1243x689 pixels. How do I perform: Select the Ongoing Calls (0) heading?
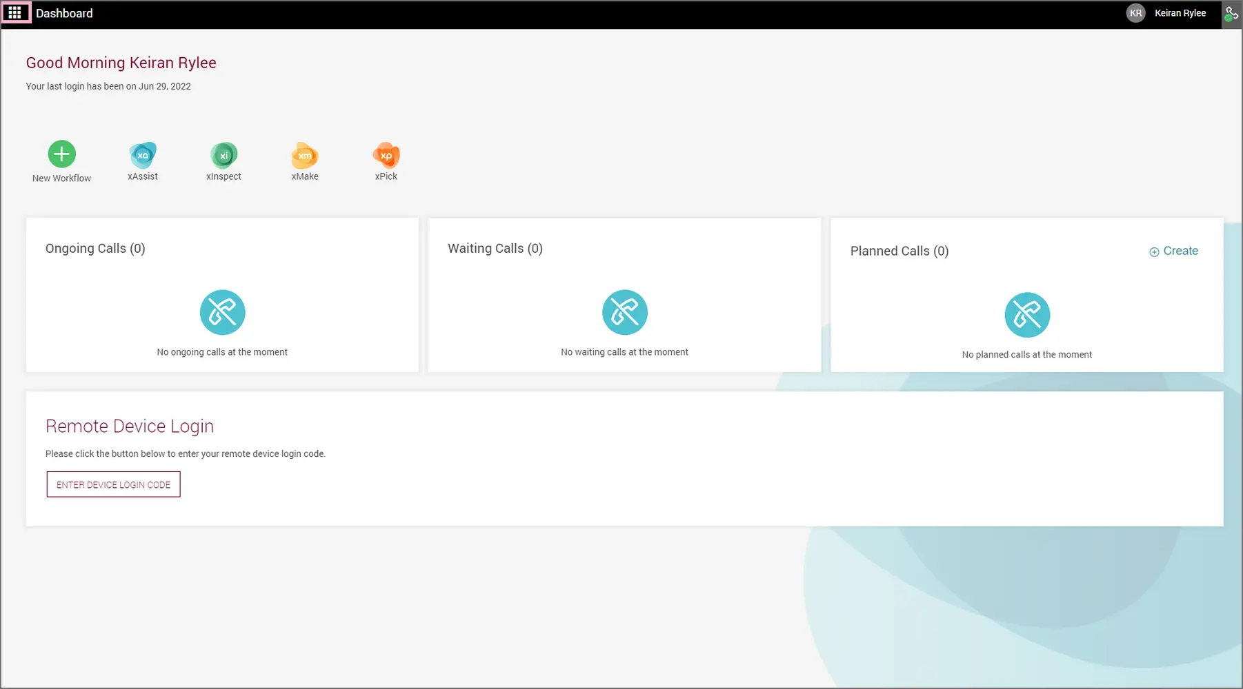[x=95, y=248]
